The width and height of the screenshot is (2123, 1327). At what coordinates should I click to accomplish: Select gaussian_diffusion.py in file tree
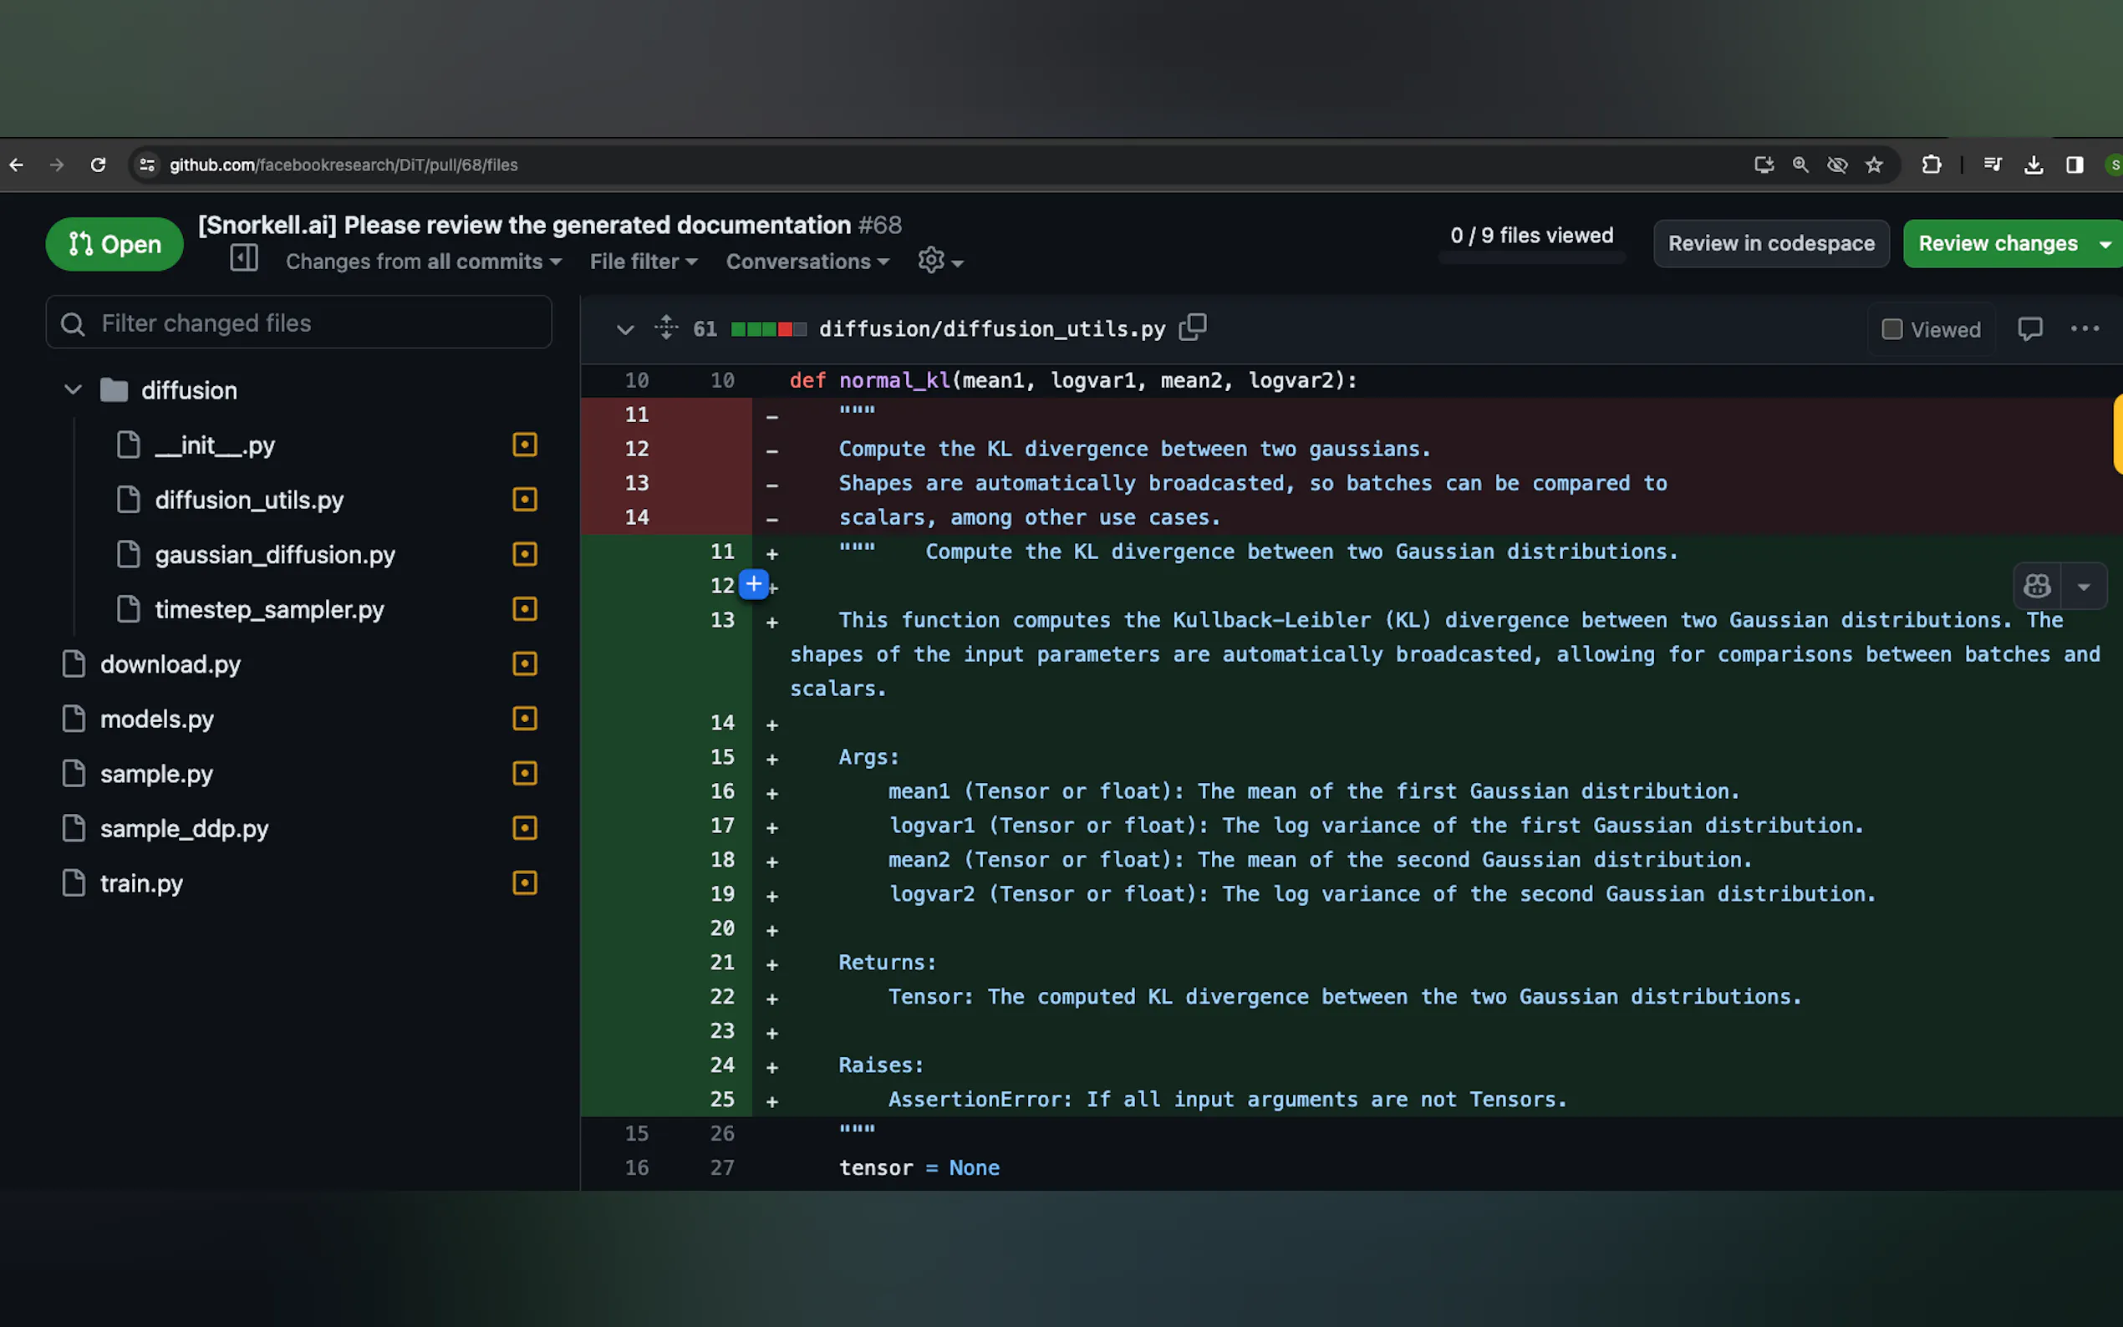click(x=275, y=555)
